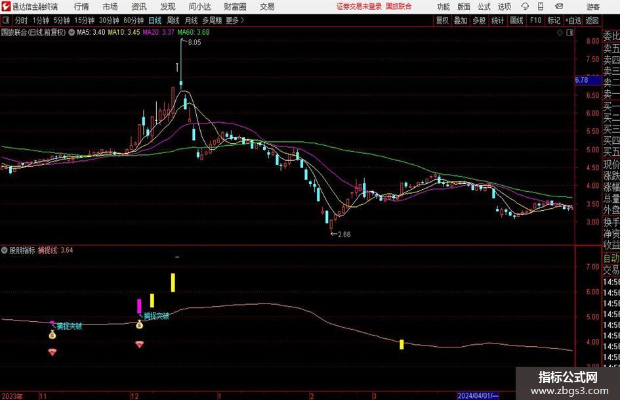Switch to 15分钟 period
The image size is (620, 400).
(85, 20)
